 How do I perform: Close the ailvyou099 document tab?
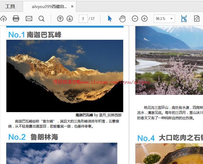pyautogui.click(x=72, y=7)
